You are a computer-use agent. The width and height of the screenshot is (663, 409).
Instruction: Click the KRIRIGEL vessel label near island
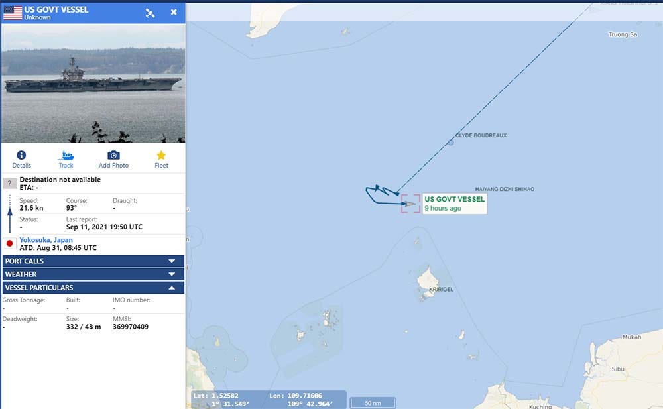(x=441, y=289)
